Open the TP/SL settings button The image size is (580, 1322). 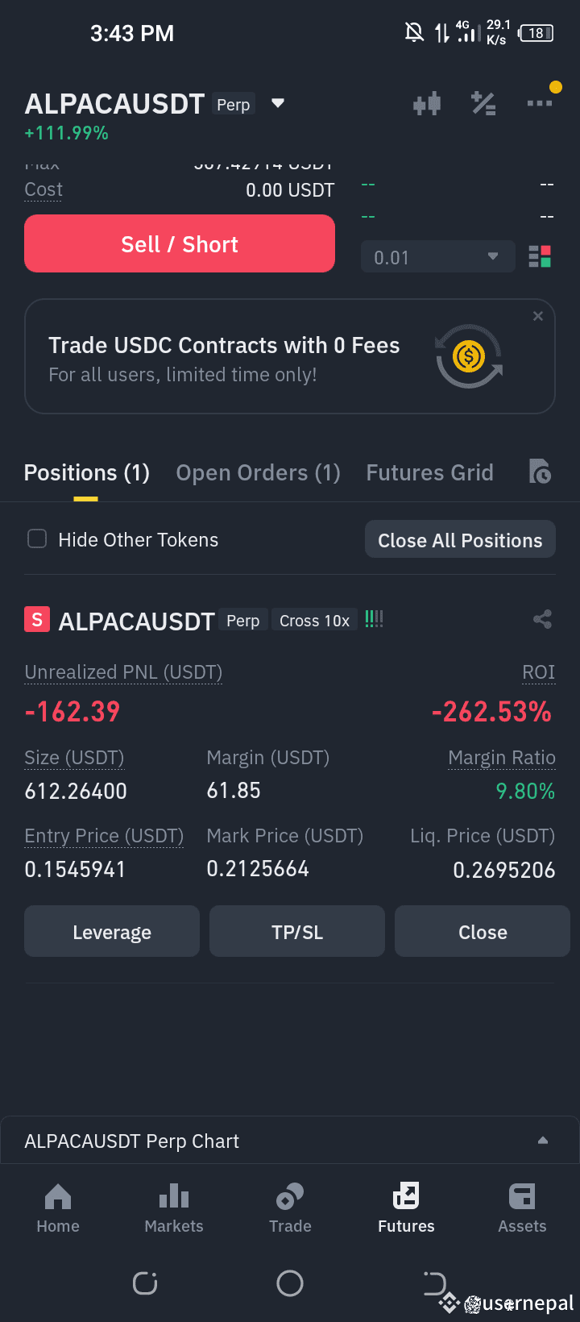[x=297, y=932]
